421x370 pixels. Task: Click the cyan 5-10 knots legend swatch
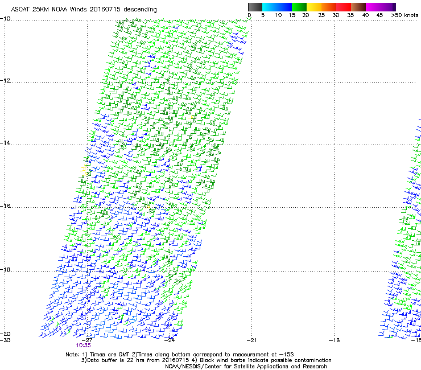tap(270, 7)
